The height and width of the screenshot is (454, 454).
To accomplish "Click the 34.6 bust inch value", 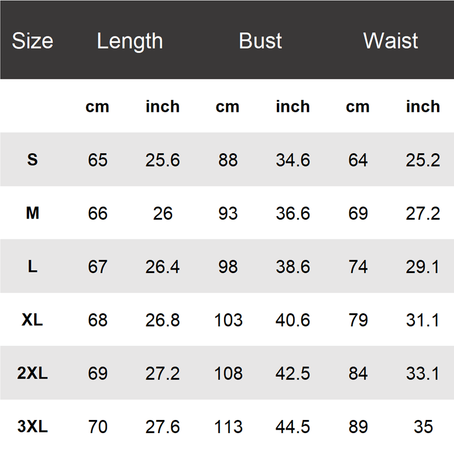I will click(293, 160).
